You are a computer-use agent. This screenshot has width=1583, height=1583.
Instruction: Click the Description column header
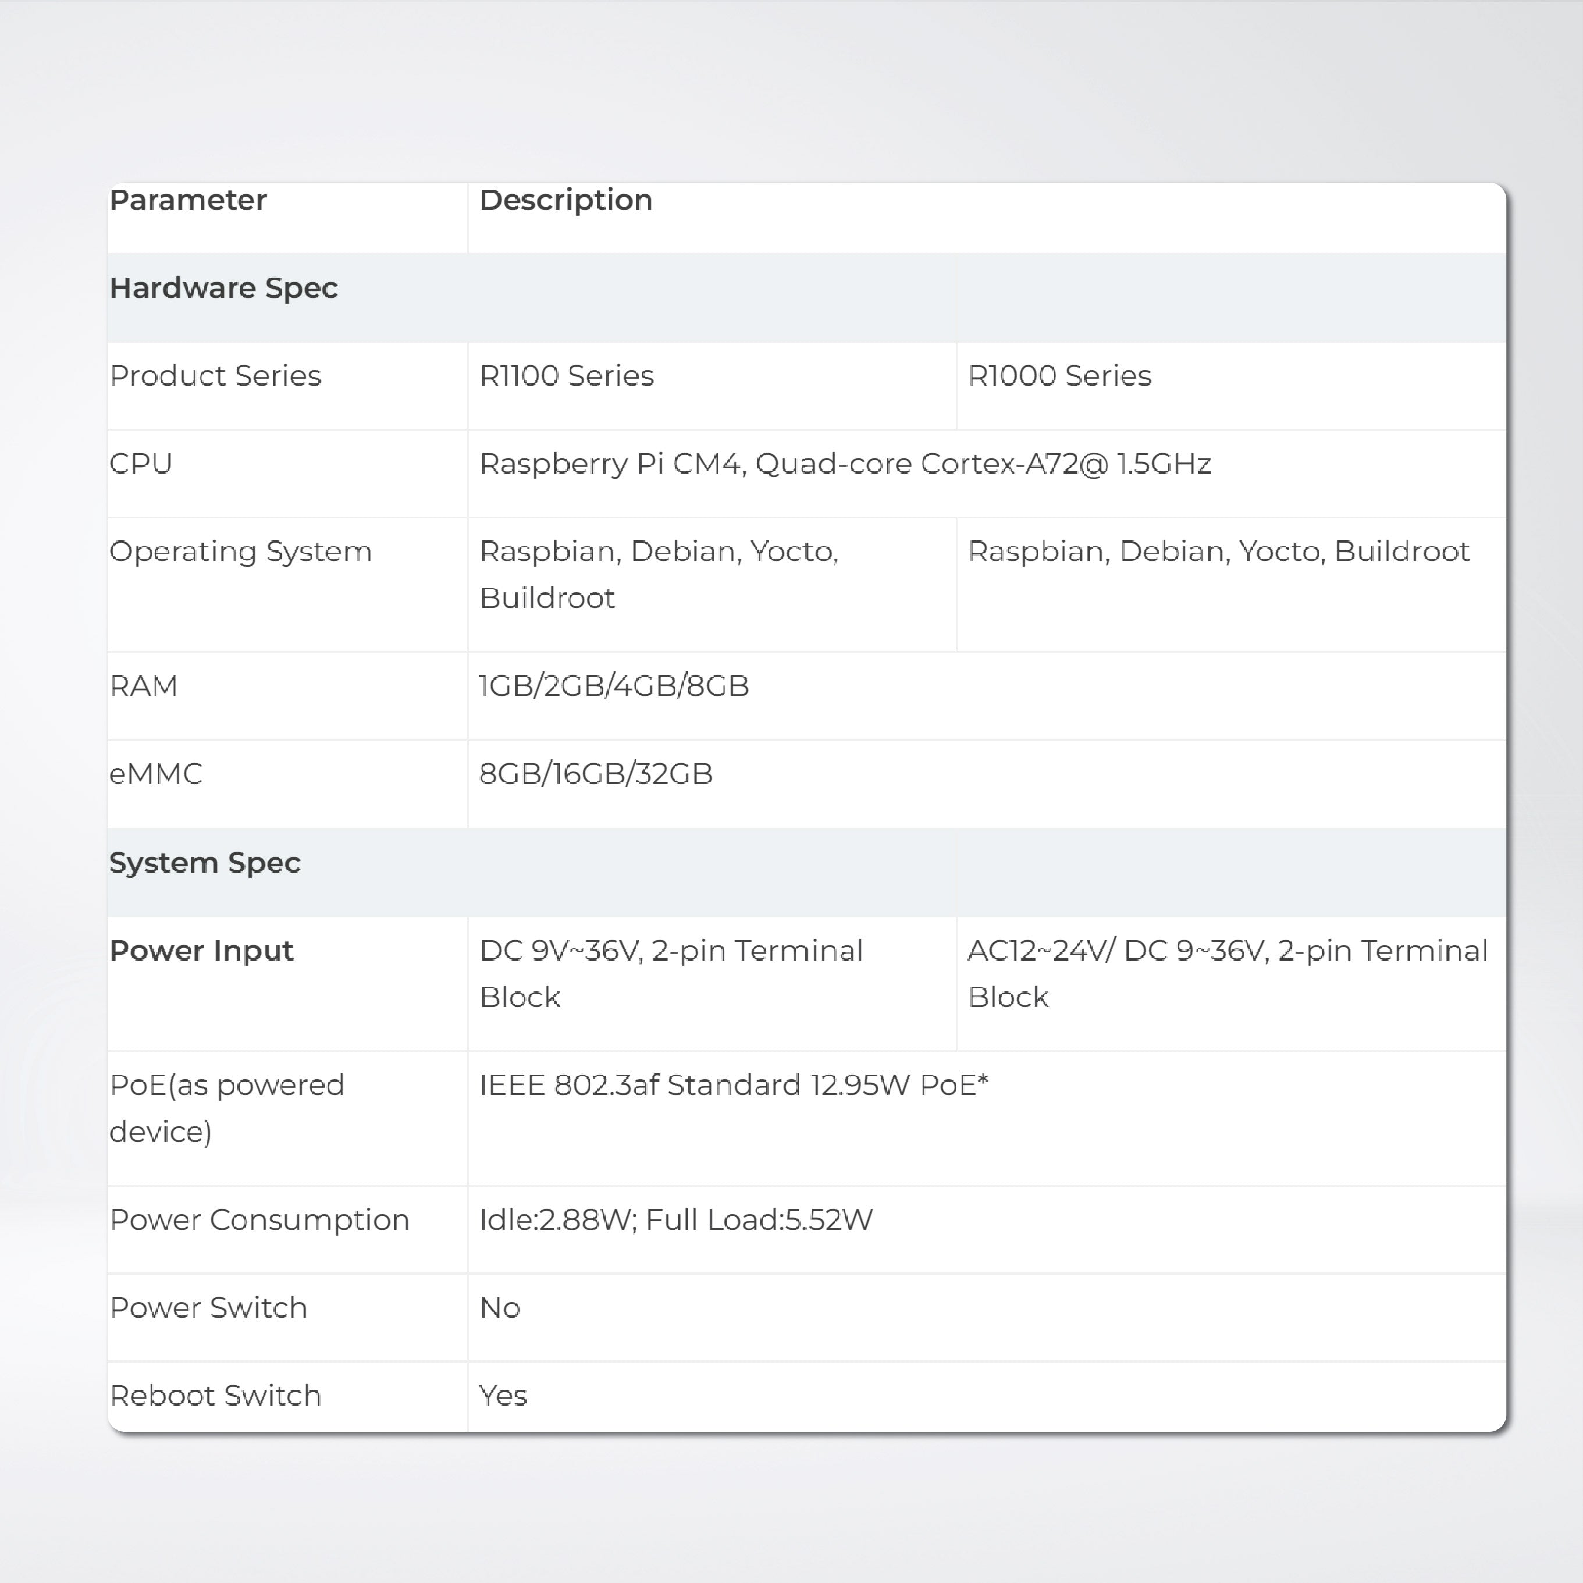(x=565, y=201)
